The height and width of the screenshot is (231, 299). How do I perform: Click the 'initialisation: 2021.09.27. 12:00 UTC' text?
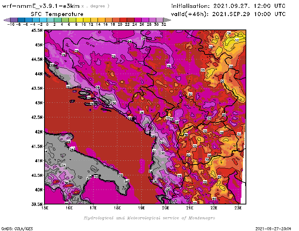[x=228, y=6]
